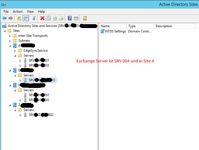
Task: Select the 'Domain Contr...' type cell
Action: pos(140,31)
